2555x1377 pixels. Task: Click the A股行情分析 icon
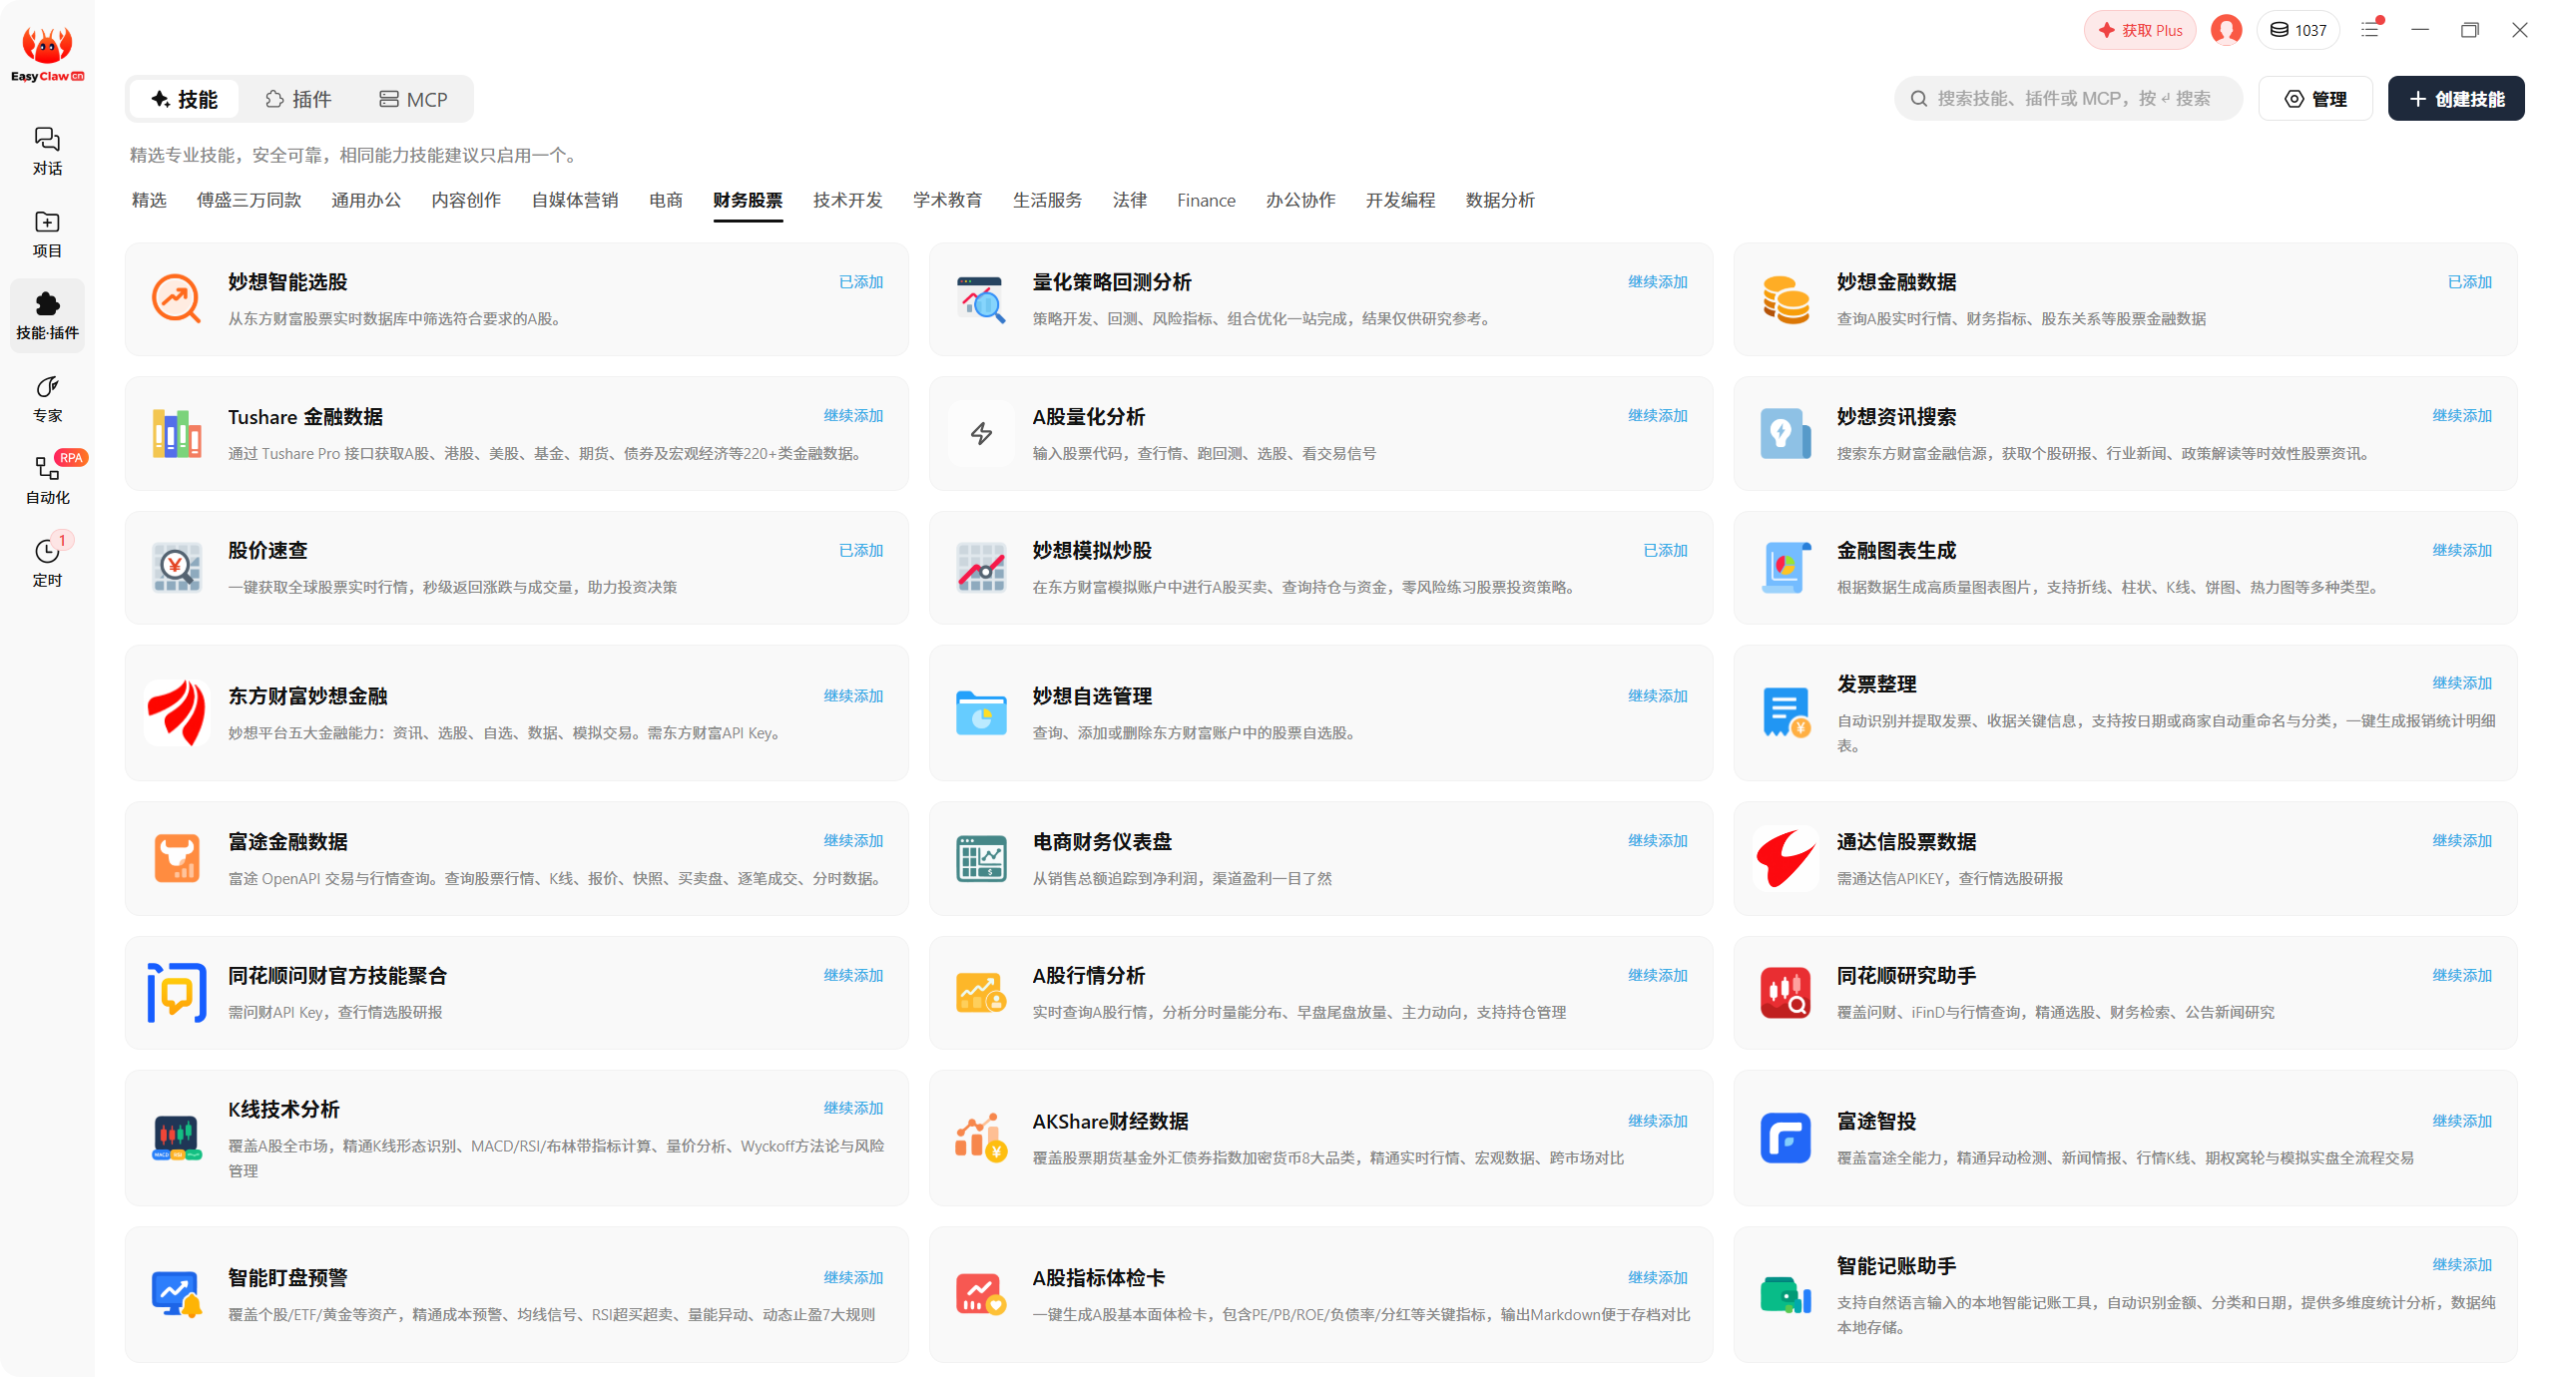981,992
